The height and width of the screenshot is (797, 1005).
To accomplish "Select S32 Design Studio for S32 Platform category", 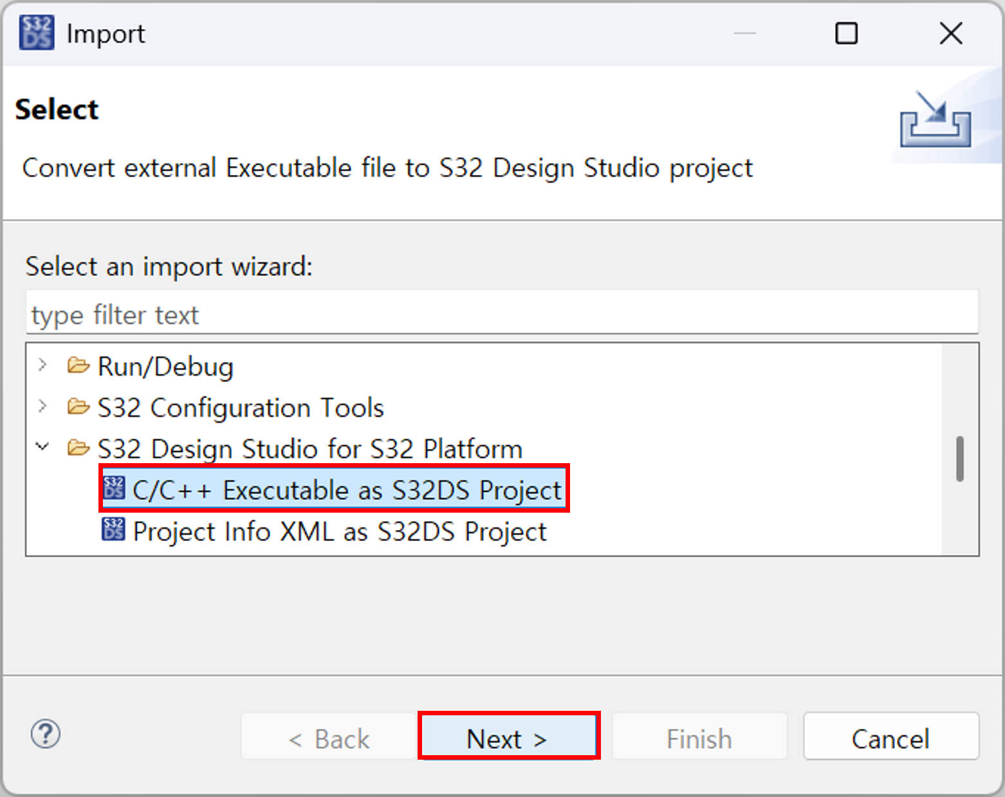I will [310, 449].
